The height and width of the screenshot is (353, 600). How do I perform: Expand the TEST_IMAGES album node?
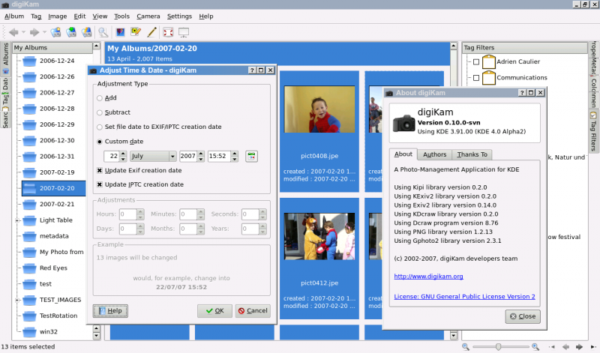(x=16, y=301)
